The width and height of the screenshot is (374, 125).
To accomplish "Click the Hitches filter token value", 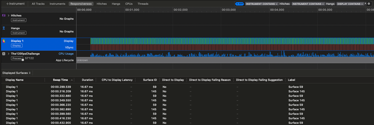I will (x=285, y=4).
